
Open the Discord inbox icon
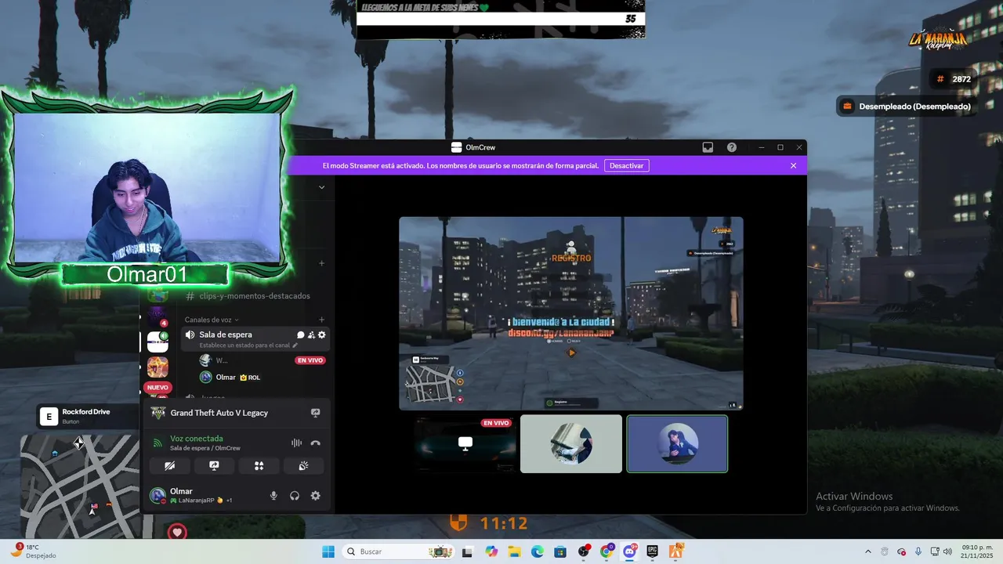click(708, 147)
